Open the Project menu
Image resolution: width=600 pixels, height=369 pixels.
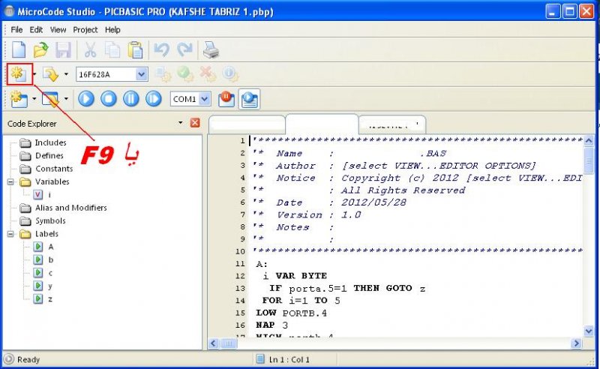[x=85, y=29]
